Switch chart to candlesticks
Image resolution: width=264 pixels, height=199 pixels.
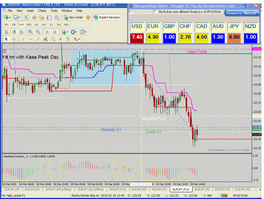pyautogui.click(x=14, y=32)
